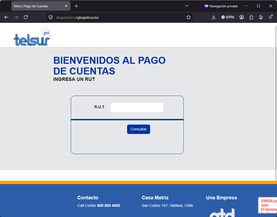This screenshot has width=277, height=217.
Task: Click the flame forget-data icon
Action: [261, 17]
